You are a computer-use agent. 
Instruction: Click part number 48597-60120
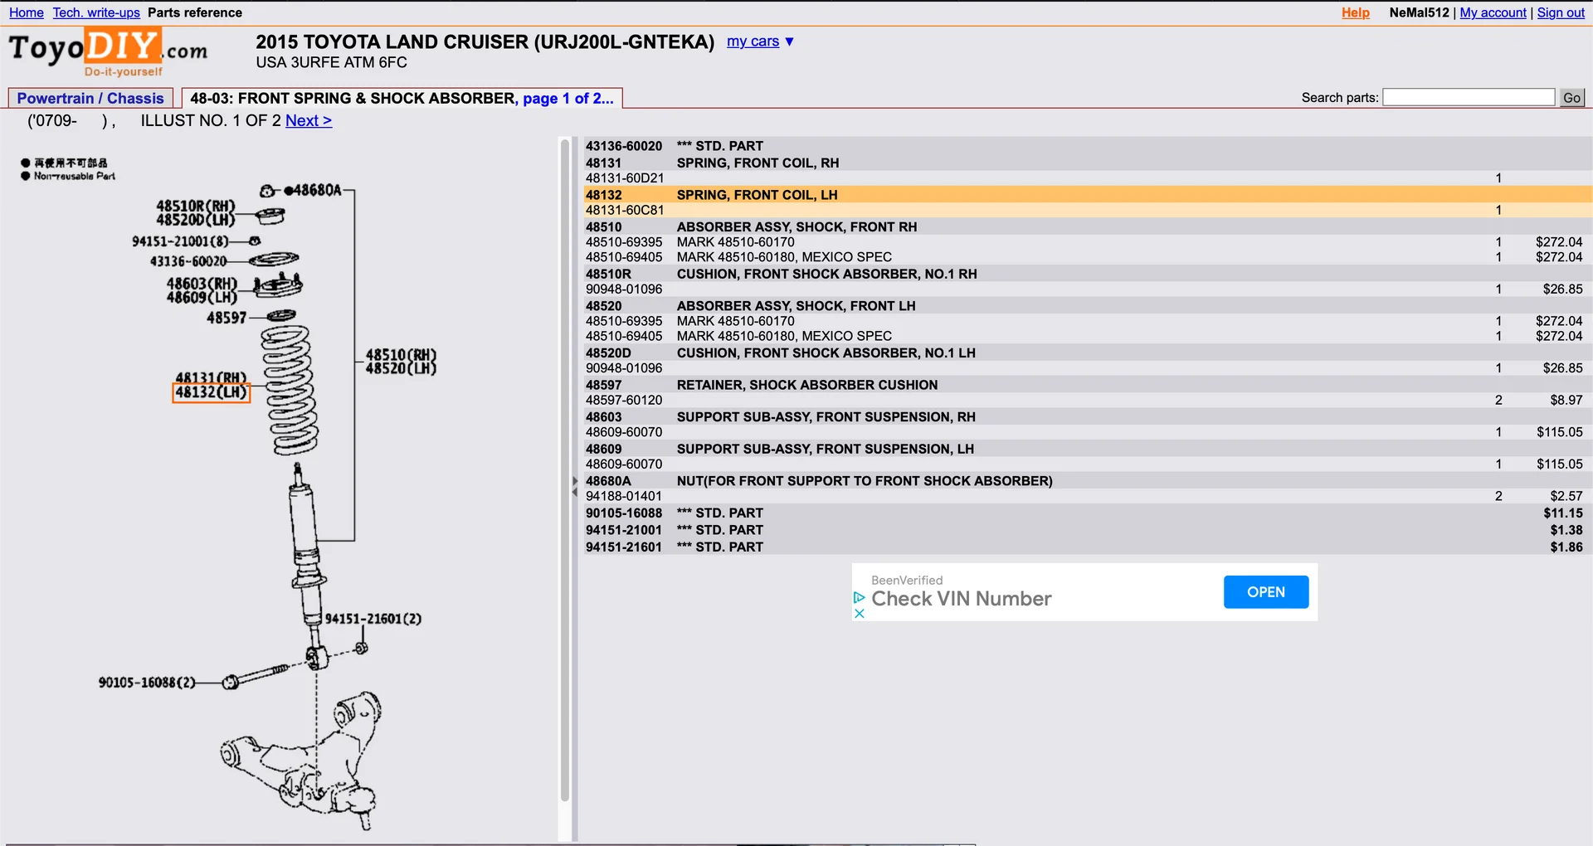[x=624, y=401]
